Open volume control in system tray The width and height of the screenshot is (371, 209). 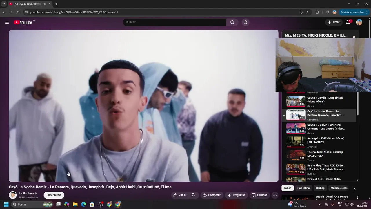point(352,204)
